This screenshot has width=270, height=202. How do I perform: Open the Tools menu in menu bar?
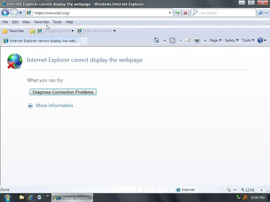click(x=57, y=22)
